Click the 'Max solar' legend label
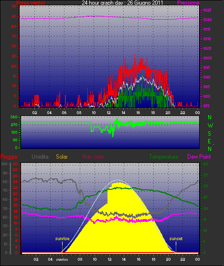 pos(93,157)
